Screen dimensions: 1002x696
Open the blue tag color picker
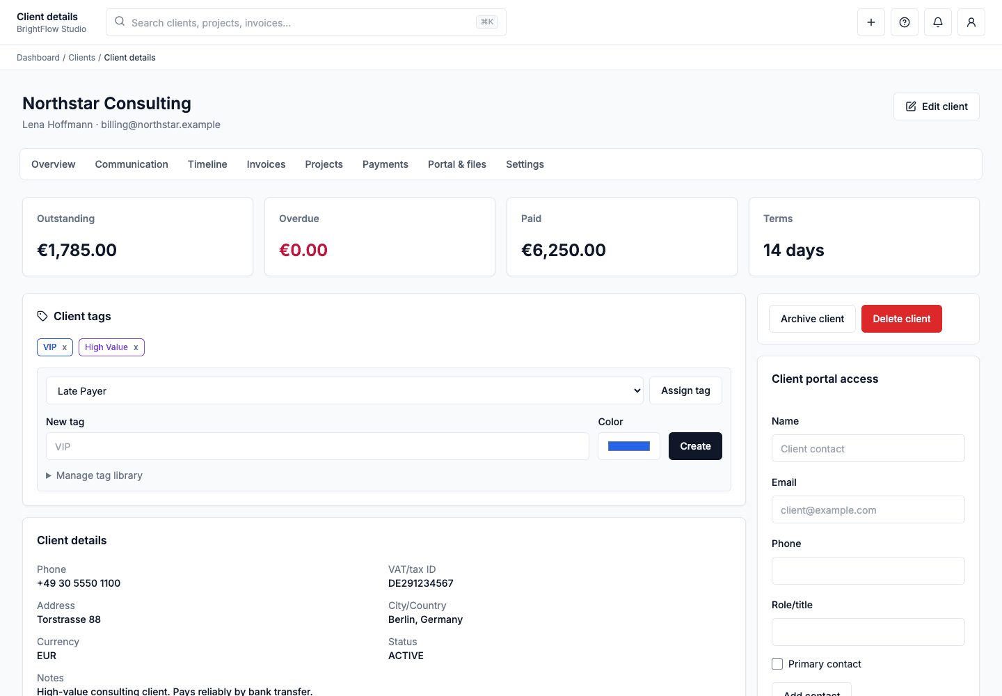pos(629,446)
